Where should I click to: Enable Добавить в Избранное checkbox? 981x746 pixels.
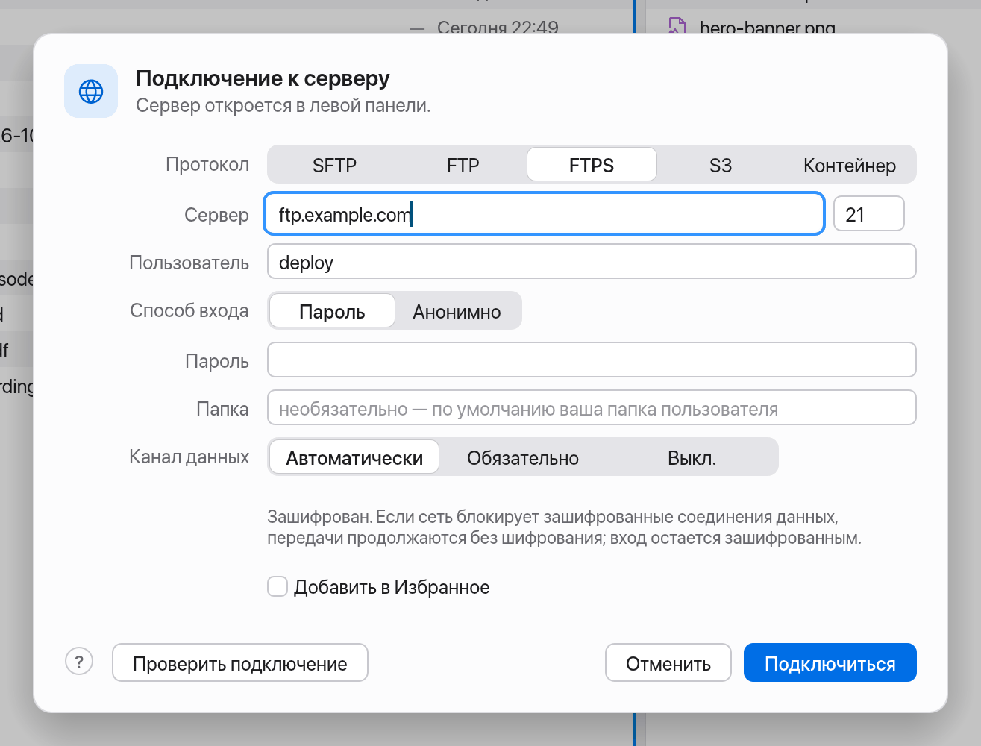pos(278,586)
